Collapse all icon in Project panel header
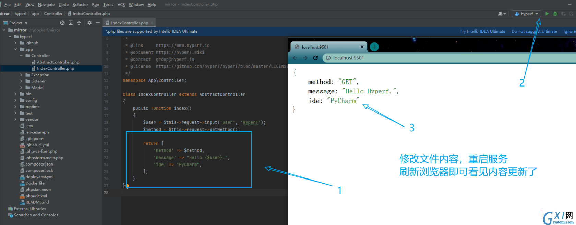 click(x=79, y=23)
